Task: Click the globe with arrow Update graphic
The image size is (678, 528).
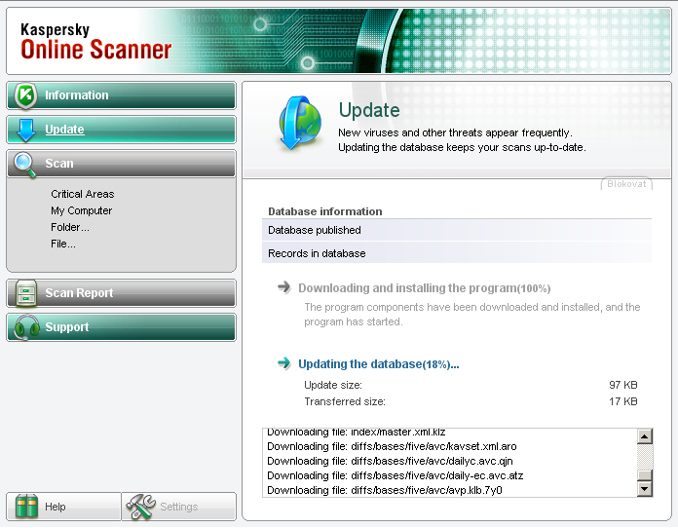Action: click(x=300, y=123)
